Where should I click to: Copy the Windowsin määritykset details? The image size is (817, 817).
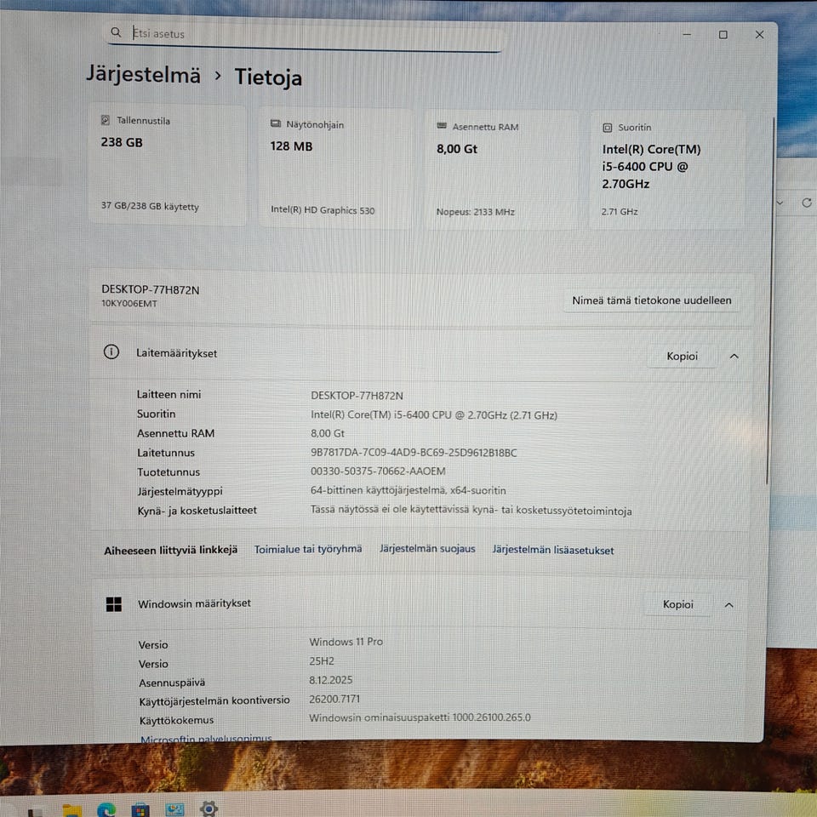coord(678,604)
